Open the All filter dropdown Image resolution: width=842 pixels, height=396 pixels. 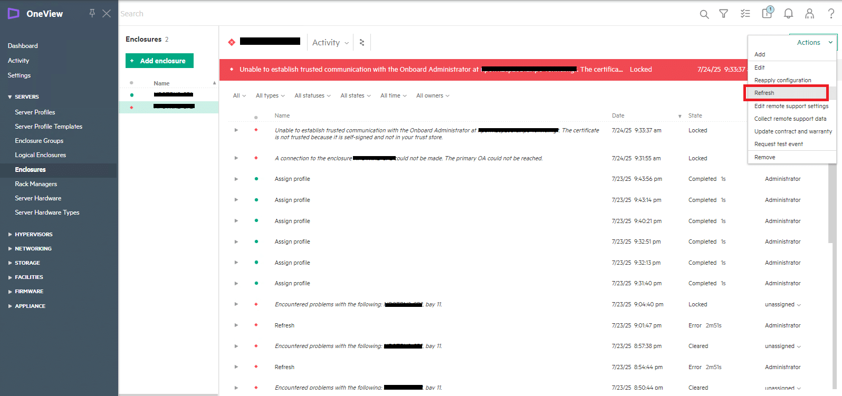coord(240,95)
